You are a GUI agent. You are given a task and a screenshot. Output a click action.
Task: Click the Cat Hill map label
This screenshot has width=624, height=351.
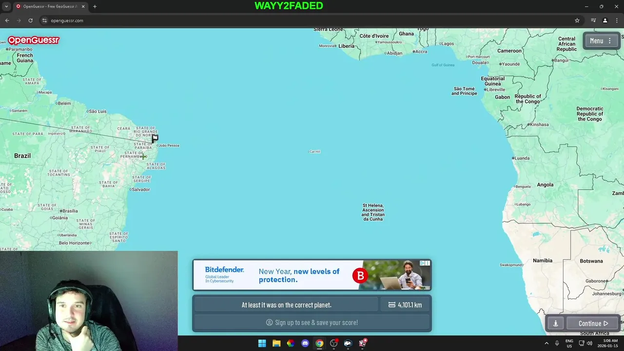[x=315, y=152]
